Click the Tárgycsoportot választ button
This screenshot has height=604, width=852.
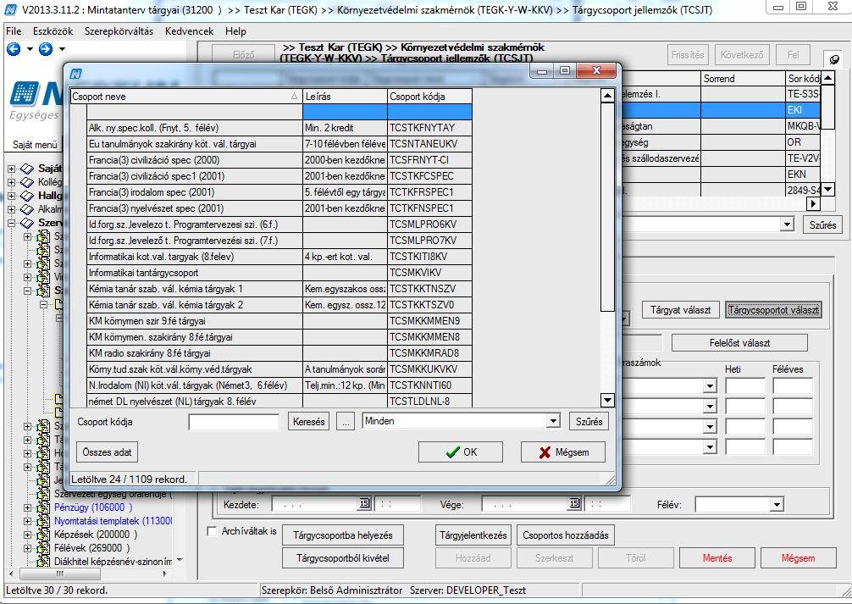[x=773, y=310]
